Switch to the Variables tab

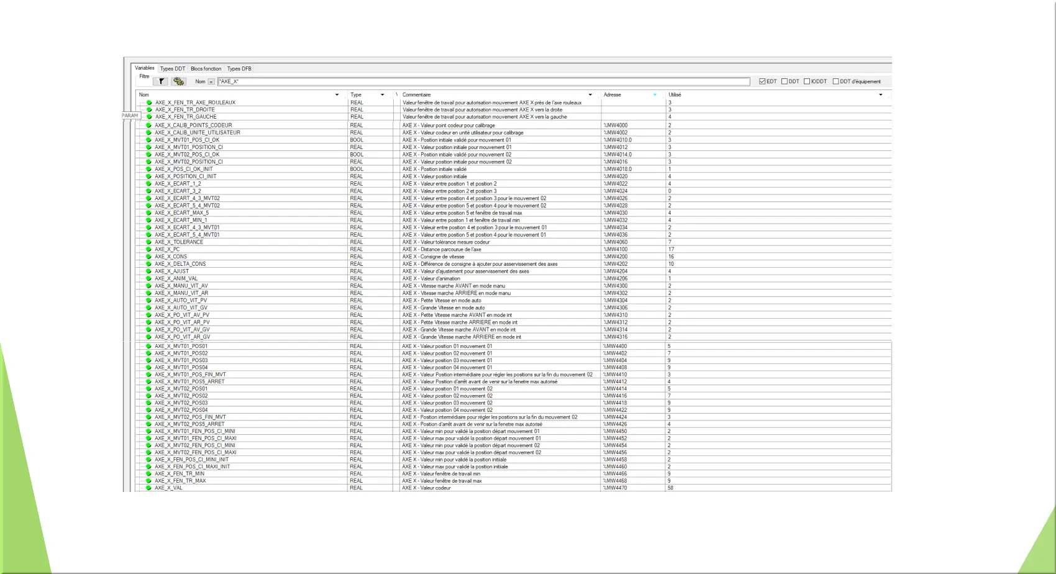144,68
